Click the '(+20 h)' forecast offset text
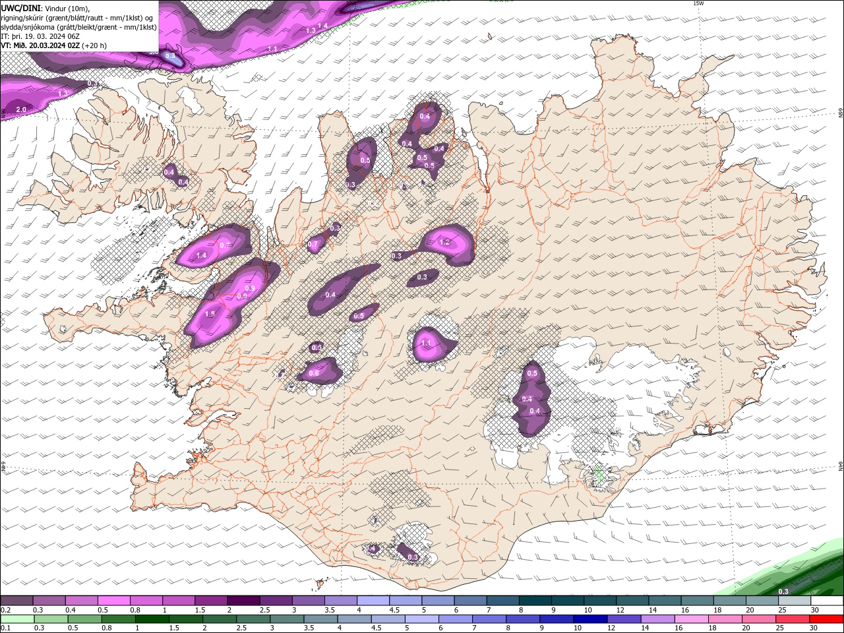Screen dimensions: 844x633 tap(95, 45)
